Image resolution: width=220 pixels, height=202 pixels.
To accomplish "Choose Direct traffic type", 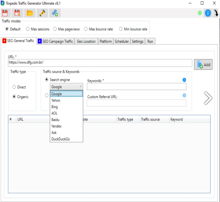I will [x=14, y=87].
